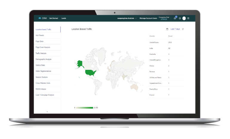This screenshot has width=230, height=139.
Task: Click the CRM cloud logo icon
Action: 40,18
